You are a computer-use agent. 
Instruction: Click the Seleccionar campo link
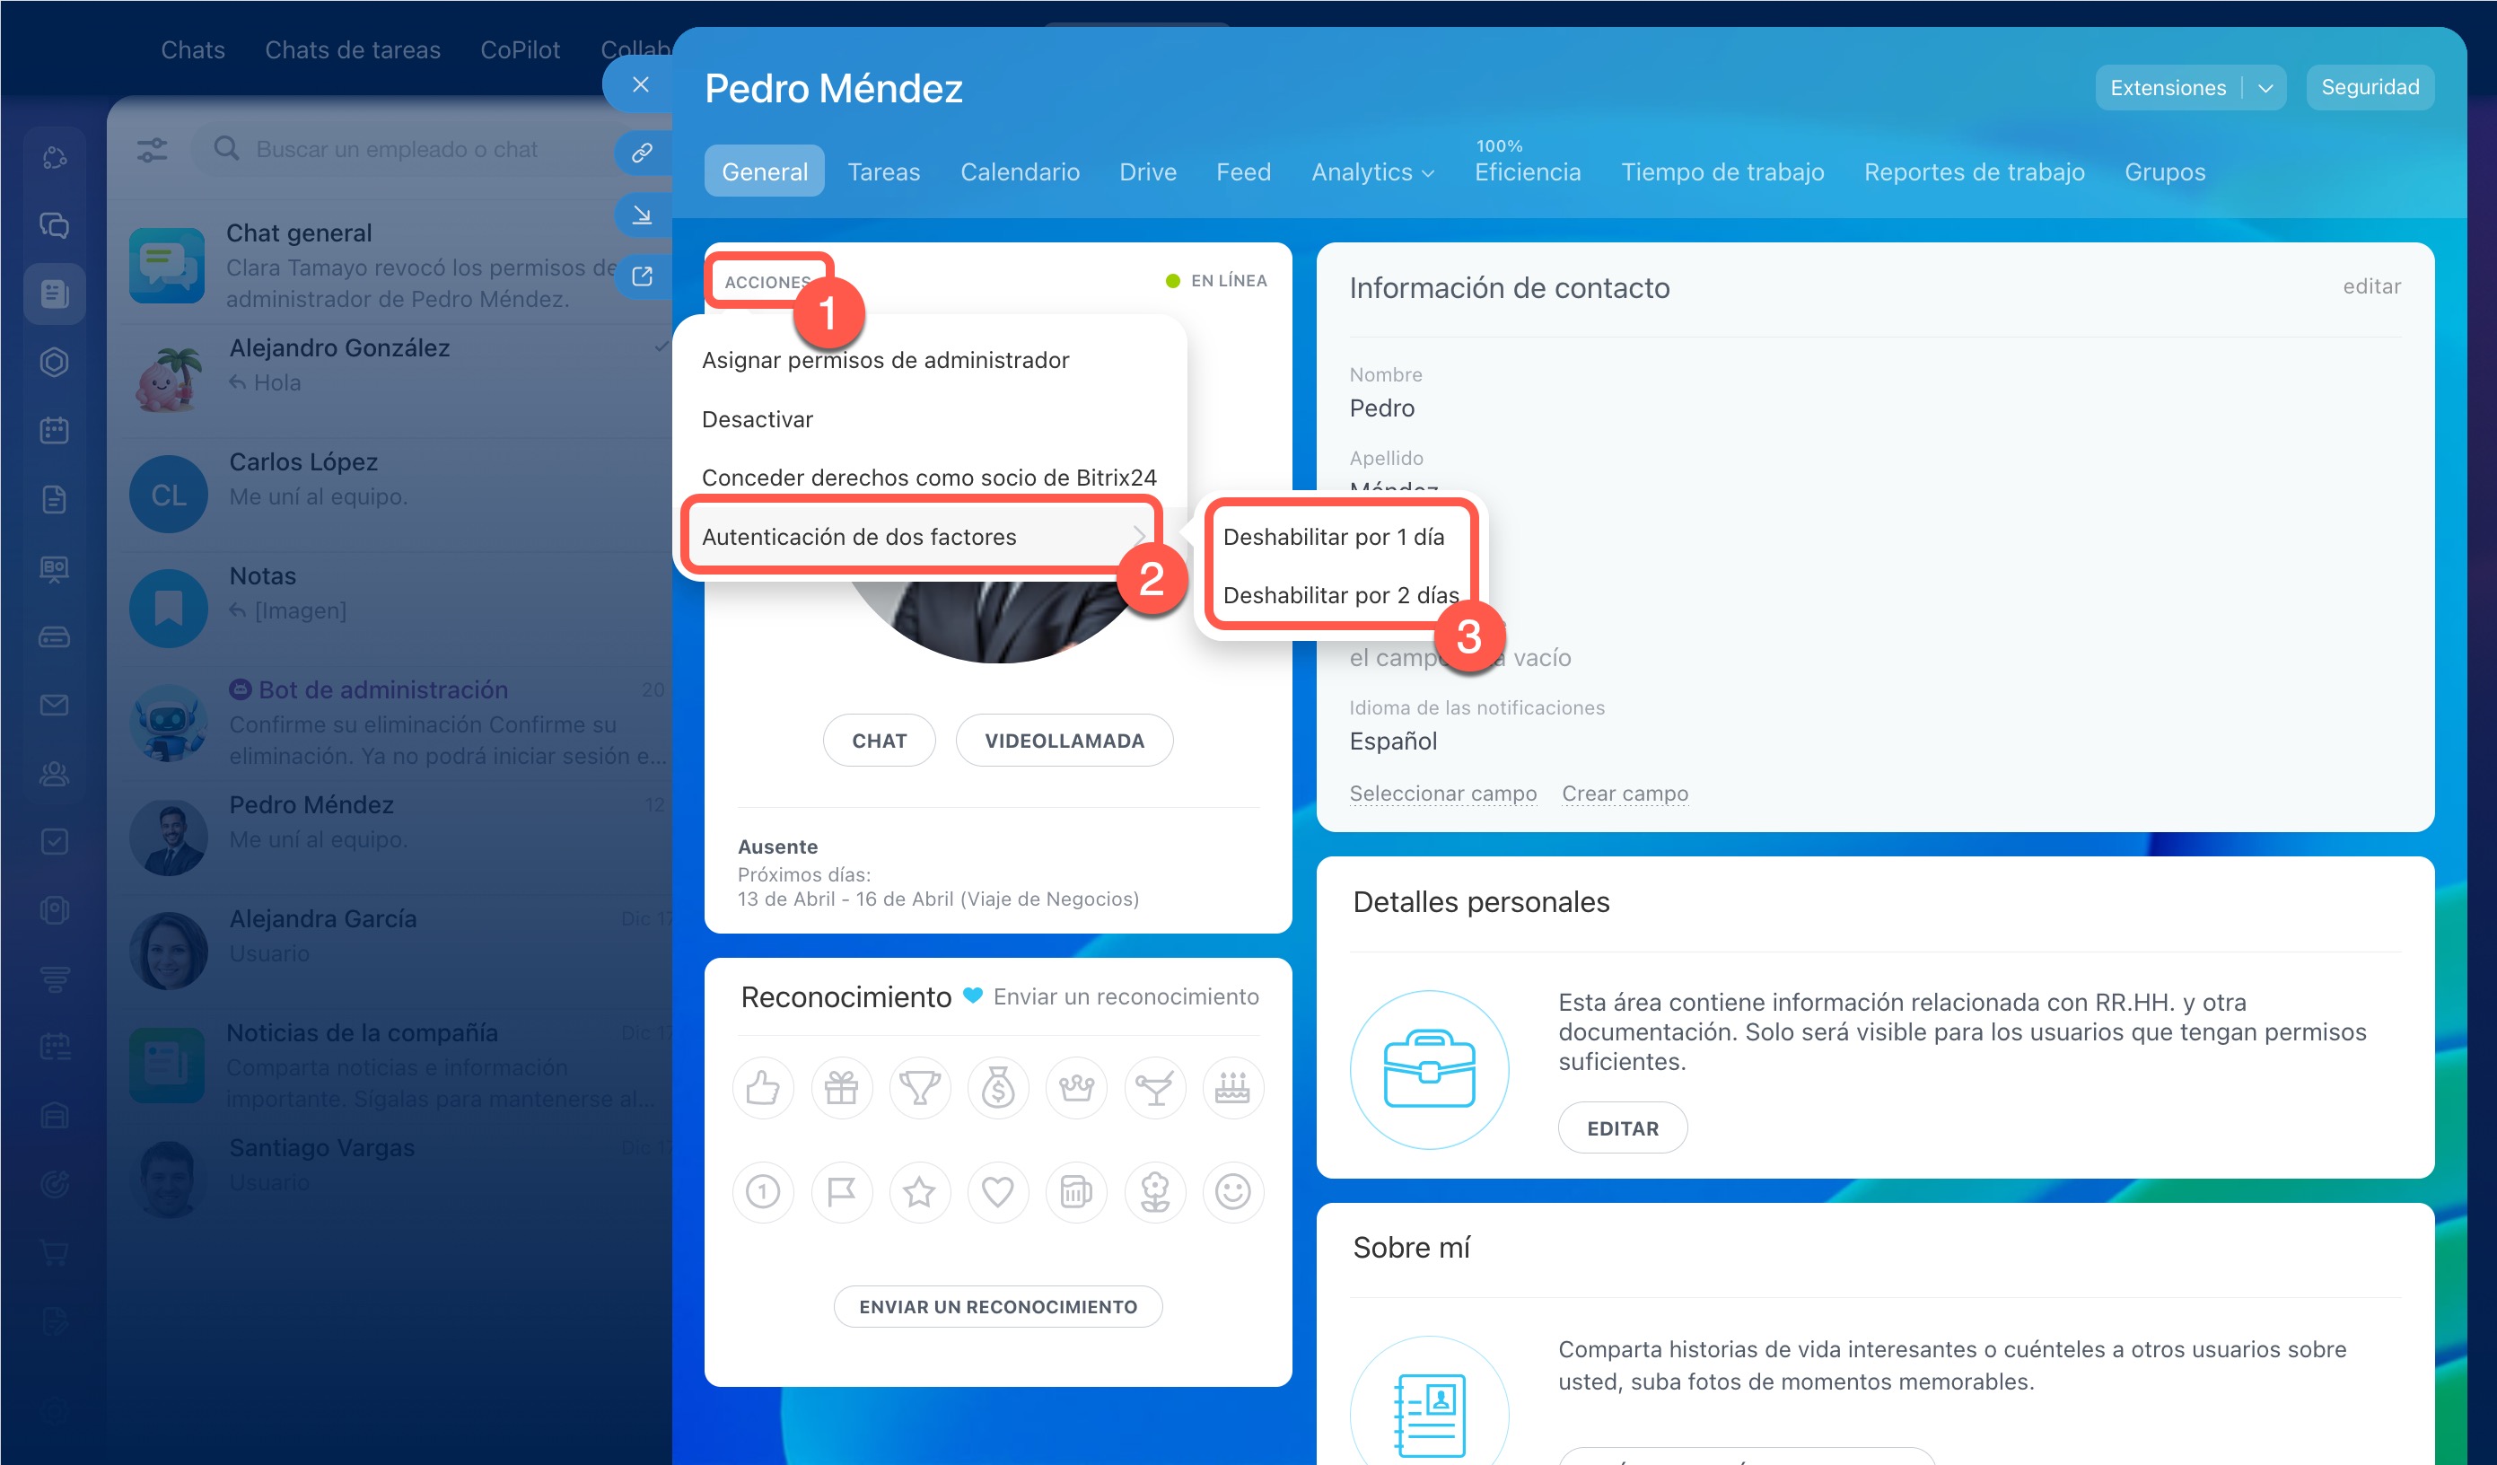pyautogui.click(x=1441, y=793)
